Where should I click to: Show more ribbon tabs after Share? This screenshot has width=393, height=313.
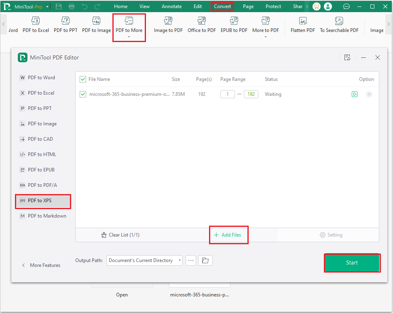coord(307,6)
